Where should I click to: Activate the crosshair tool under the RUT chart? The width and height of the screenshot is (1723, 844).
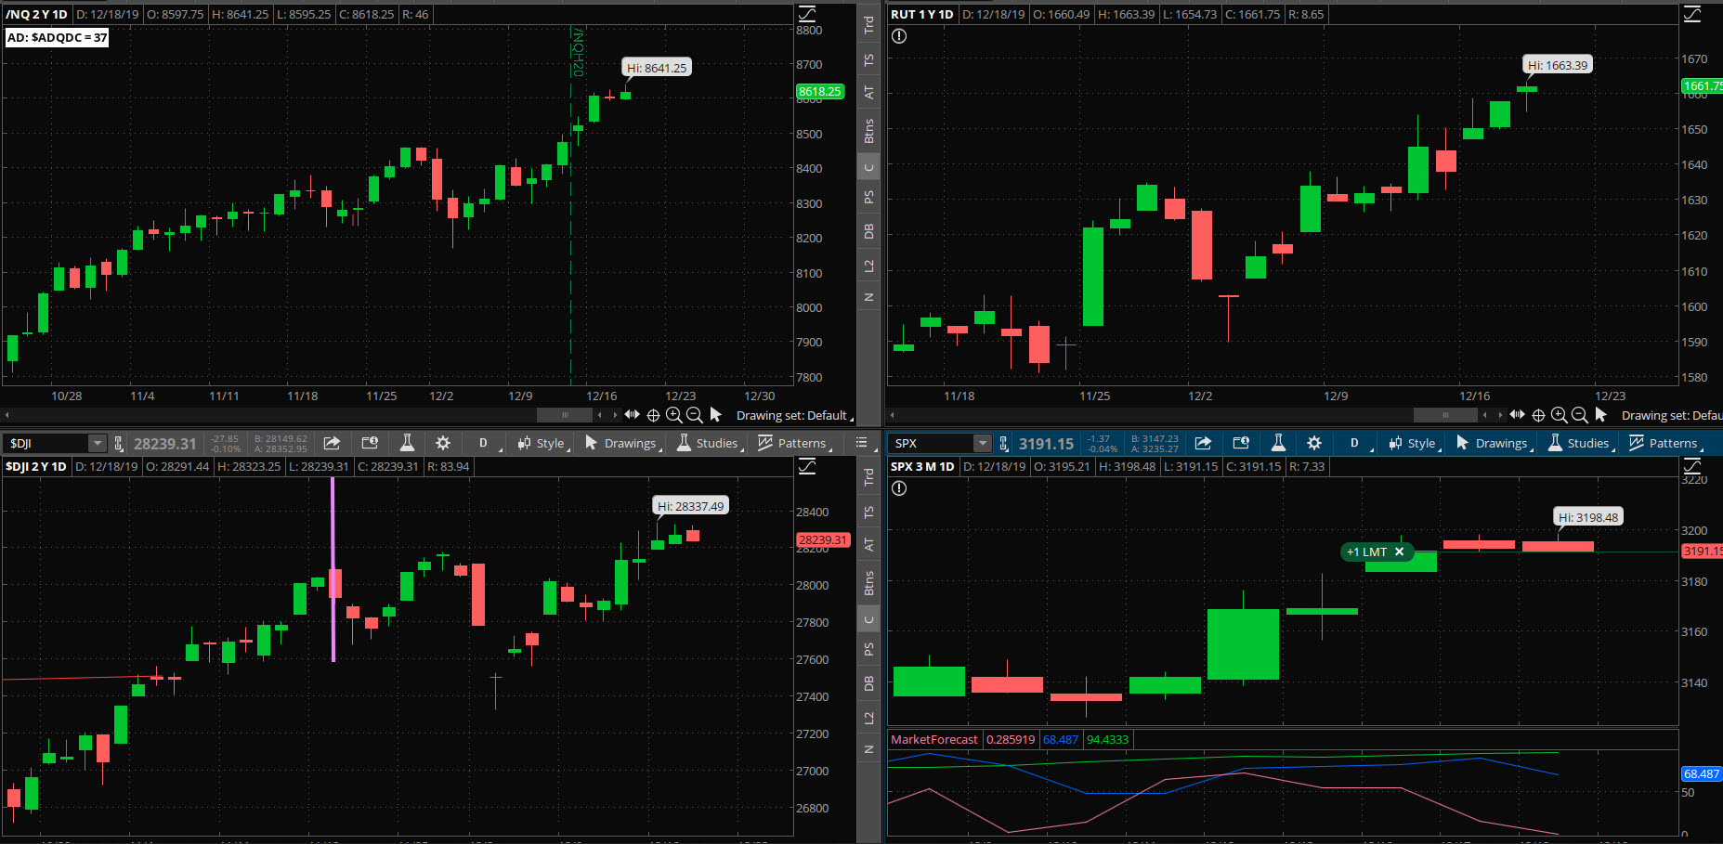coord(1538,415)
